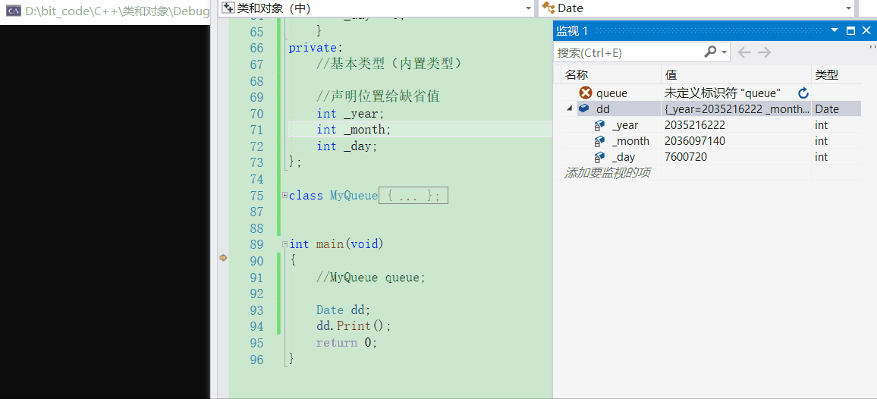Click the int type cell in the _day row
The width and height of the screenshot is (877, 399).
(x=821, y=157)
